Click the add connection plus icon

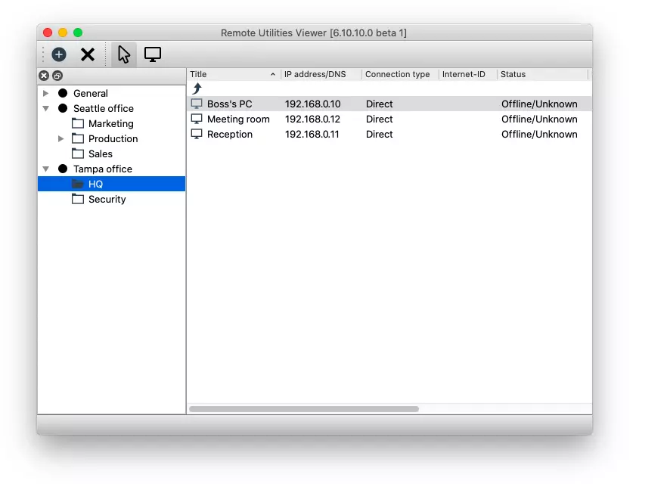click(59, 54)
